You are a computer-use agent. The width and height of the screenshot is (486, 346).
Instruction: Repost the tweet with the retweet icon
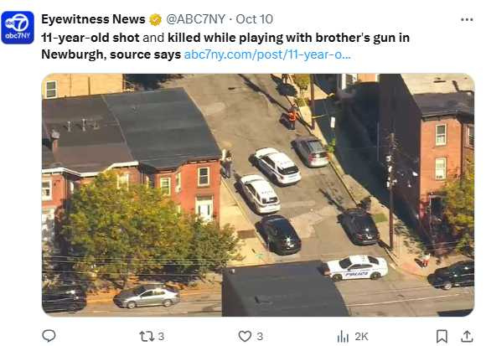pyautogui.click(x=147, y=336)
